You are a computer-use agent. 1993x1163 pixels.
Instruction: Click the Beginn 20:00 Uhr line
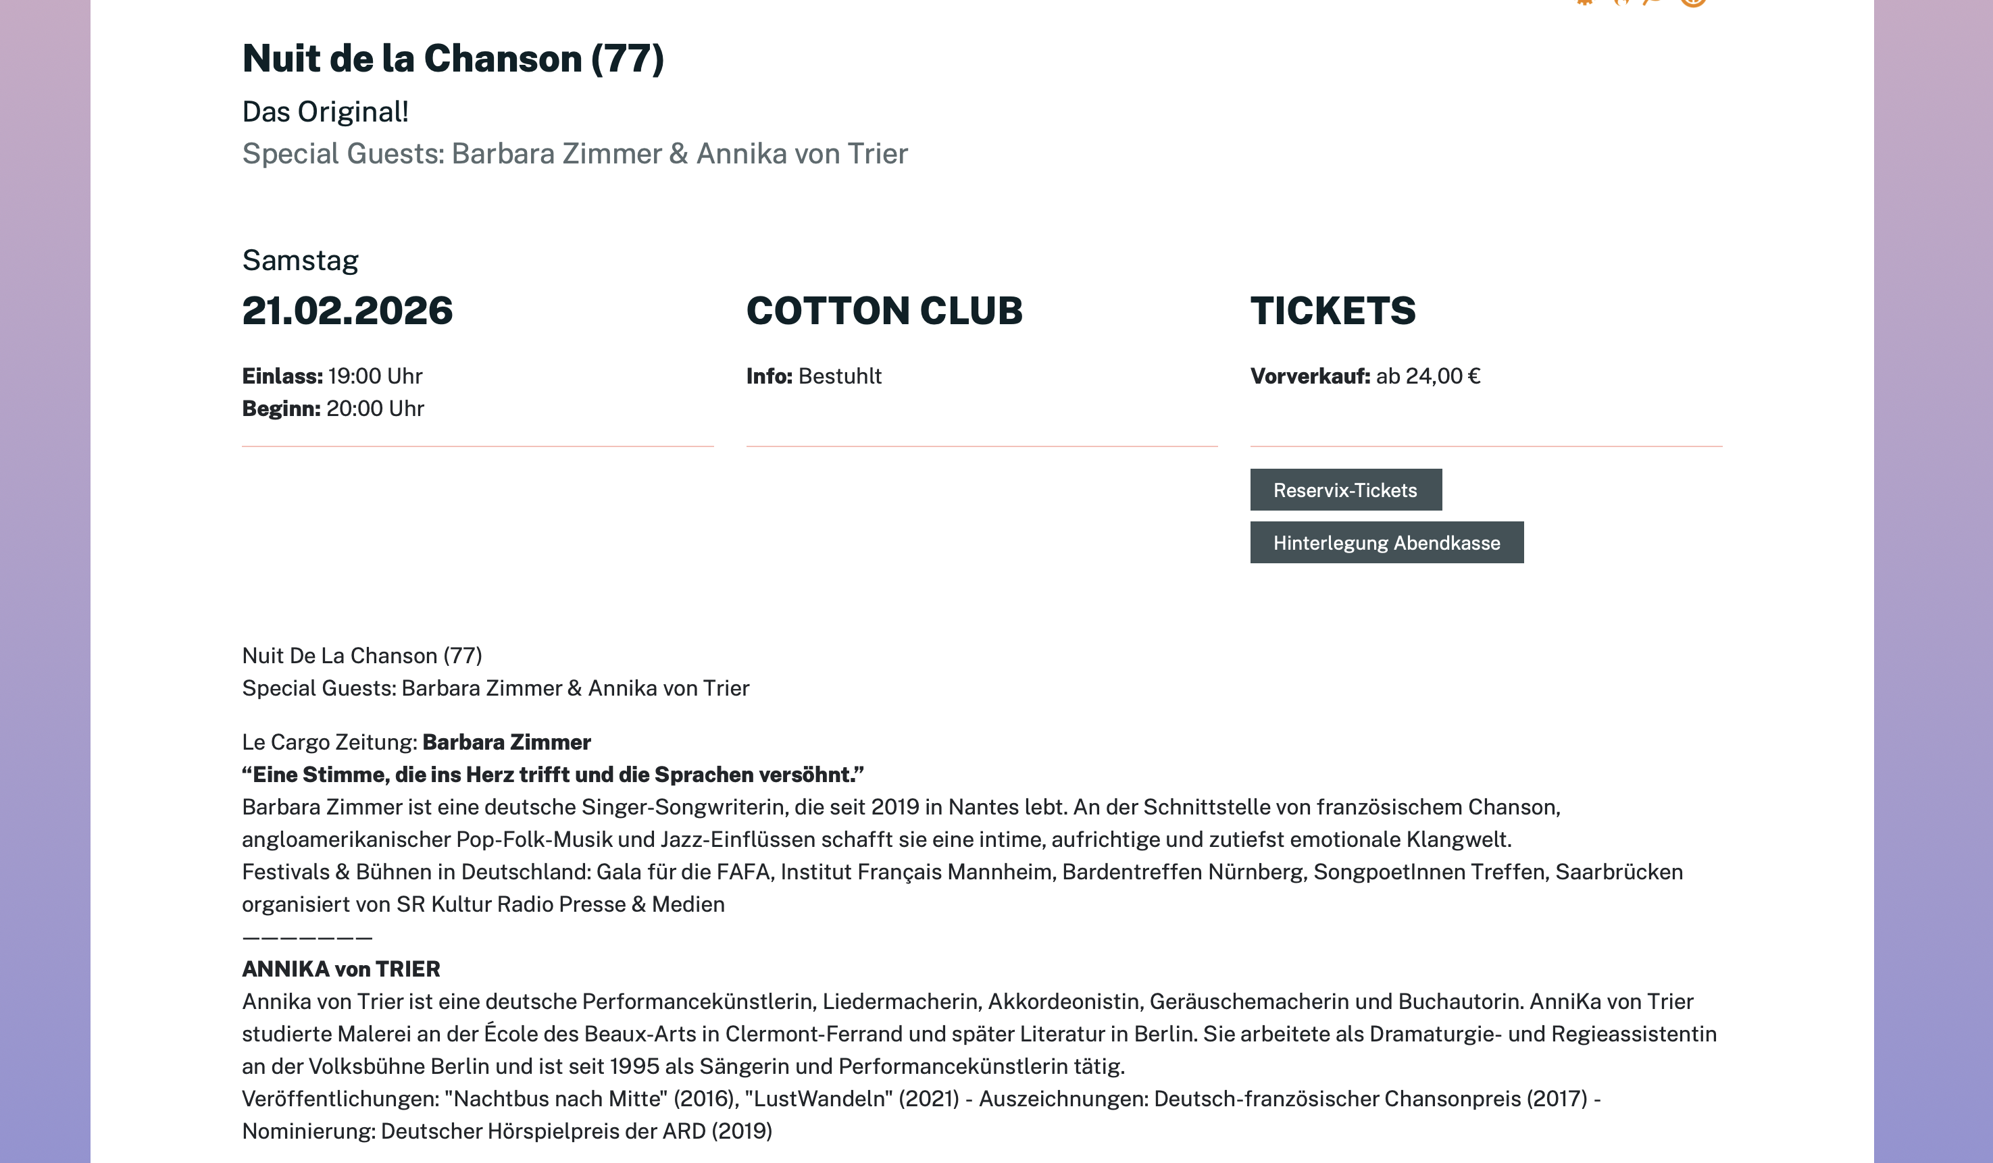333,409
